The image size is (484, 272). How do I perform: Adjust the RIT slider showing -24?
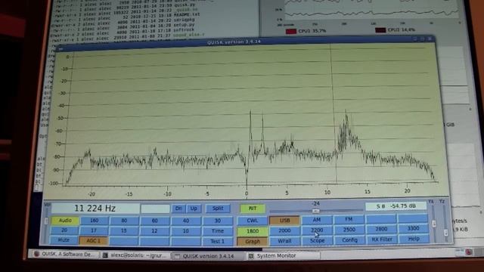pos(316,211)
